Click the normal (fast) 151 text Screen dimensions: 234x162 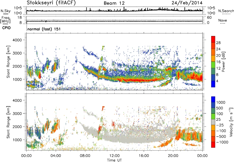(44, 29)
